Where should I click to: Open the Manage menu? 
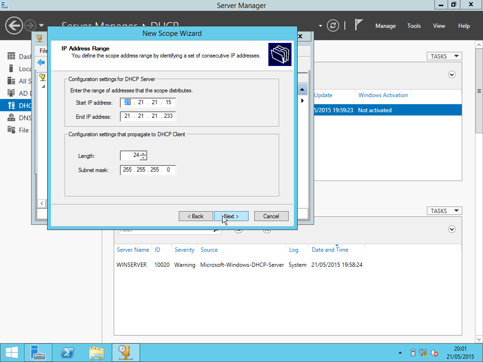pyautogui.click(x=385, y=26)
